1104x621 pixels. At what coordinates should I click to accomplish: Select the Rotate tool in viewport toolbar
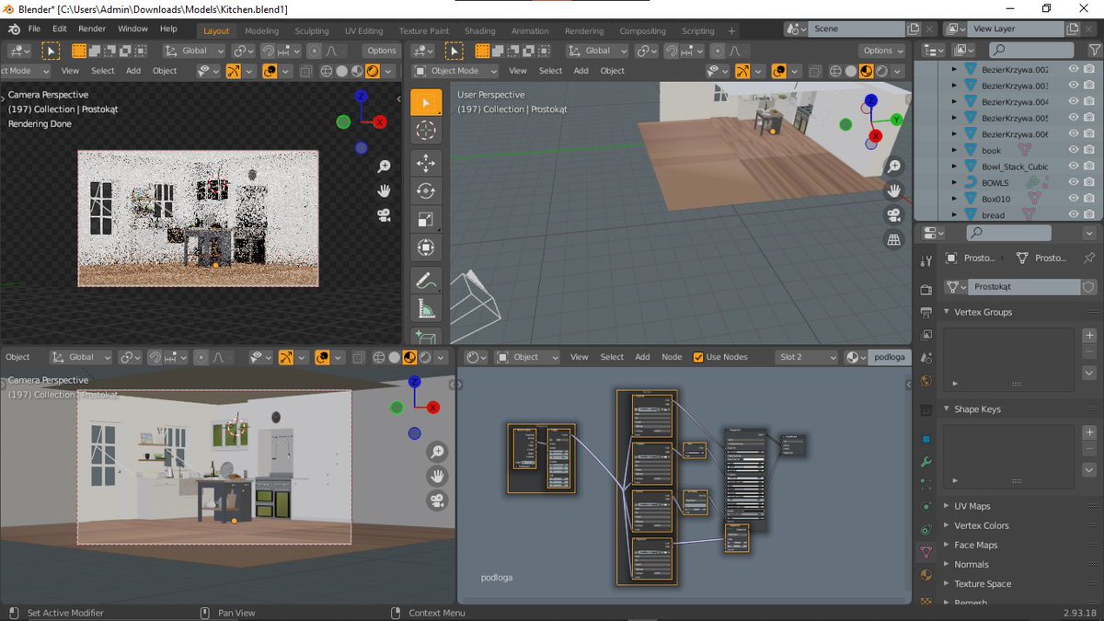click(425, 191)
